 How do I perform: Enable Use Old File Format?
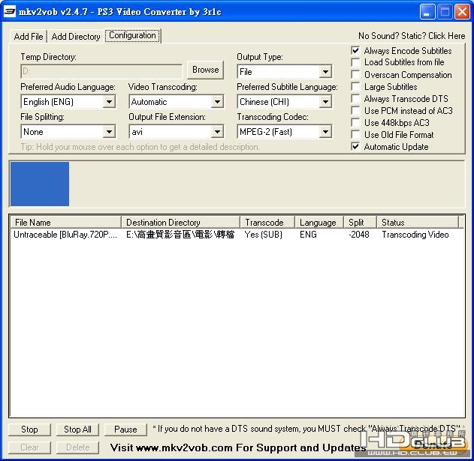[355, 135]
